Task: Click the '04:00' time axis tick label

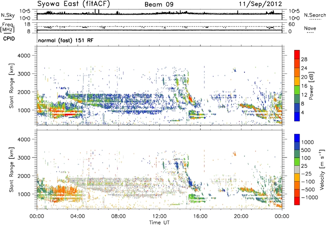Action: tap(77, 216)
